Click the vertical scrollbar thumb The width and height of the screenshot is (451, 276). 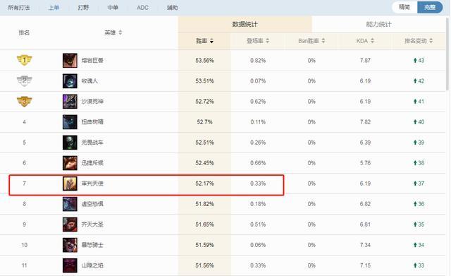coord(448,54)
